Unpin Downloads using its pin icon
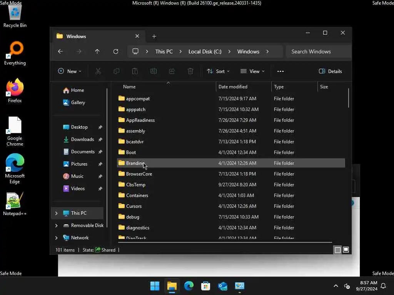This screenshot has width=394, height=295. tap(100, 139)
